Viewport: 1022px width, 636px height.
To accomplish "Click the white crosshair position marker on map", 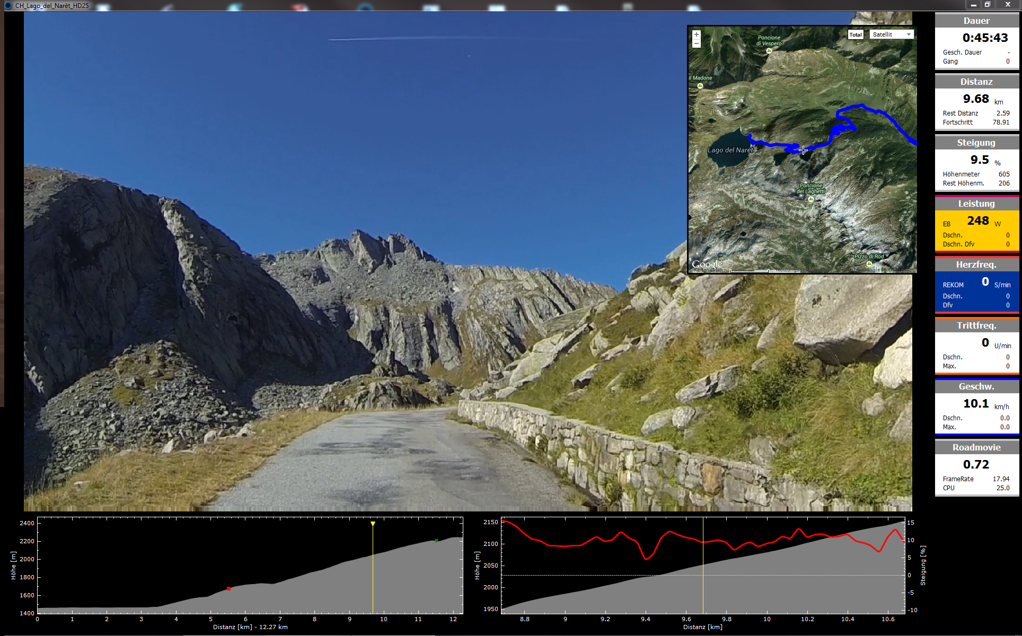I will (x=803, y=151).
